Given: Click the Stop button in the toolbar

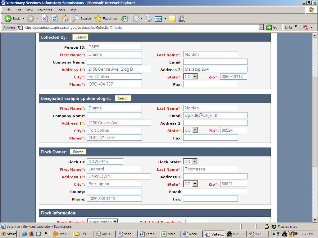Looking at the screenshot, I should point(44,19).
